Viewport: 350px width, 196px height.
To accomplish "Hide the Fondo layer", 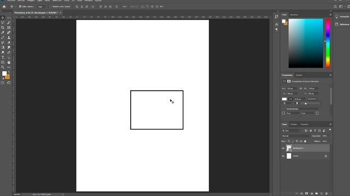I will click(x=283, y=156).
